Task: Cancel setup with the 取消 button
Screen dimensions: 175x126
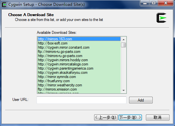Action: (158, 117)
